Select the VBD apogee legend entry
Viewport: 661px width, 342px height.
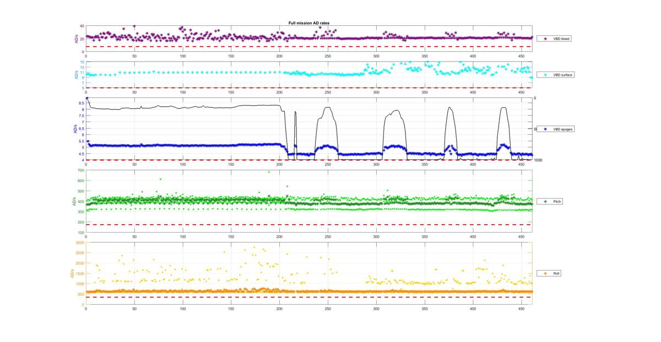click(556, 129)
